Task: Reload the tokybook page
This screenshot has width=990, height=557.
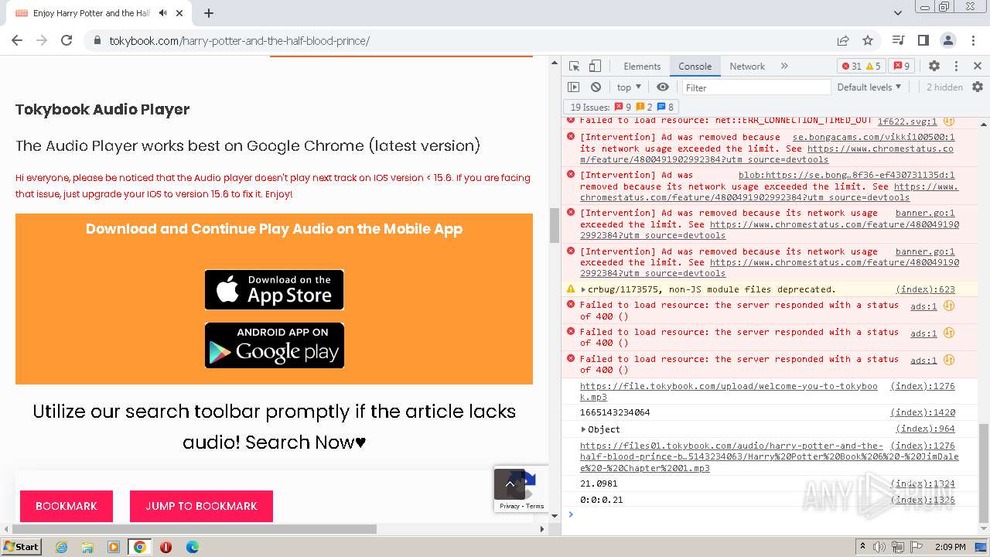Action: click(67, 40)
